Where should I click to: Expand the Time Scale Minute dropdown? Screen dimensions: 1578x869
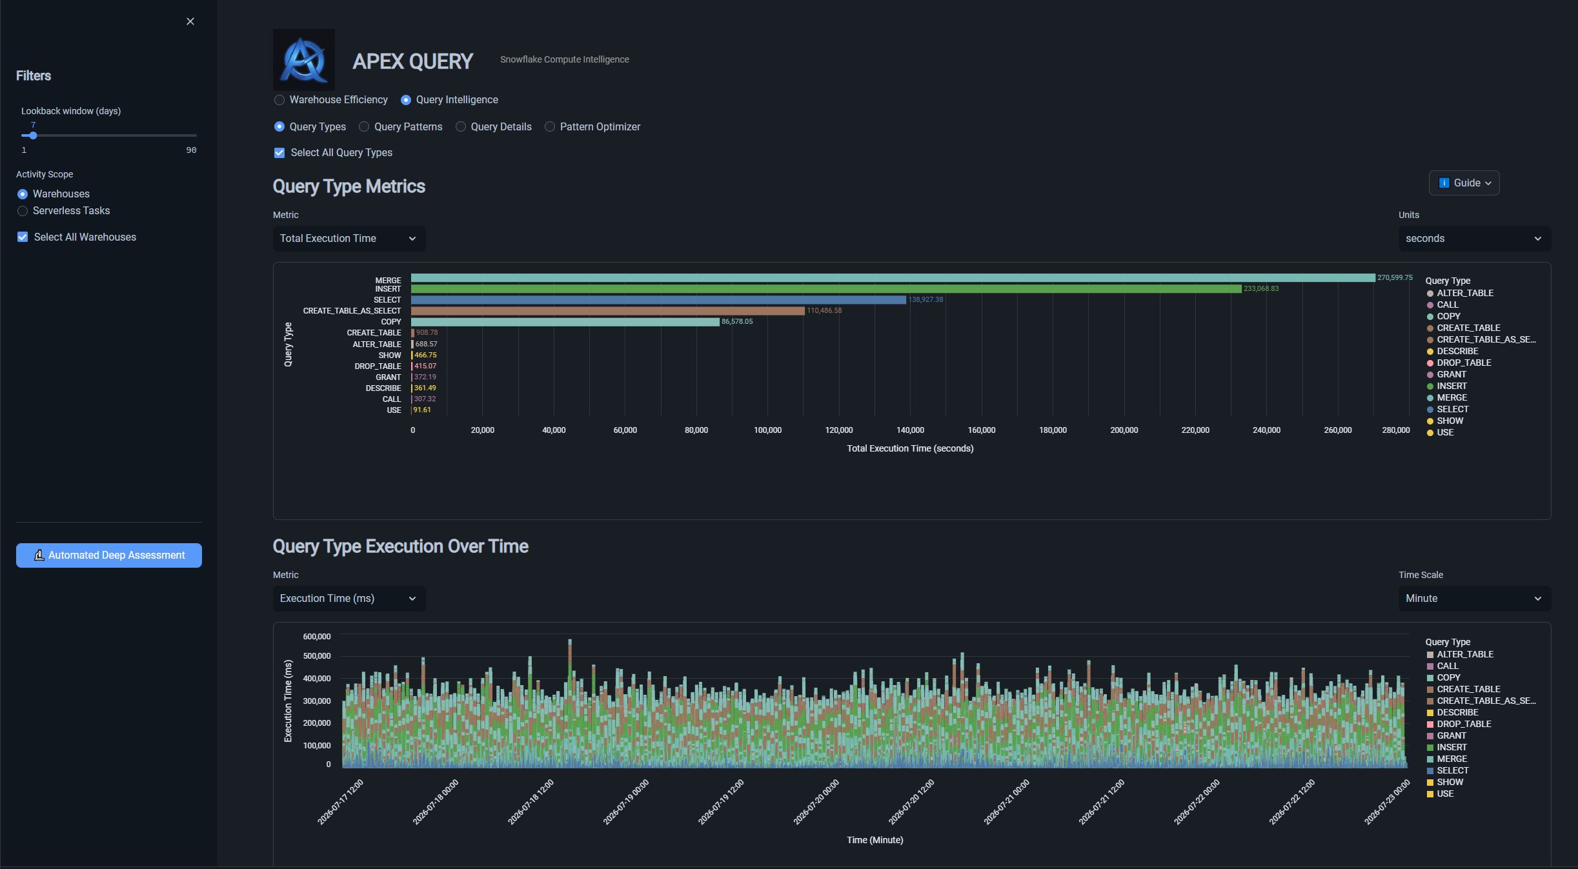point(1475,599)
